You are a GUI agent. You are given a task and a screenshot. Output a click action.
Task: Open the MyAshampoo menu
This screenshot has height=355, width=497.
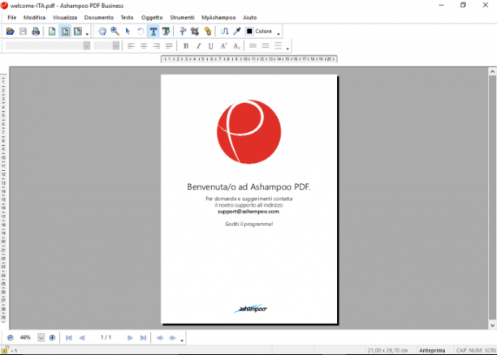pyautogui.click(x=218, y=17)
